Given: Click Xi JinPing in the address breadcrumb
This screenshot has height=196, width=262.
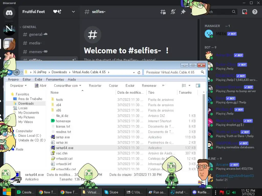Looking at the screenshot, I should tap(40, 72).
